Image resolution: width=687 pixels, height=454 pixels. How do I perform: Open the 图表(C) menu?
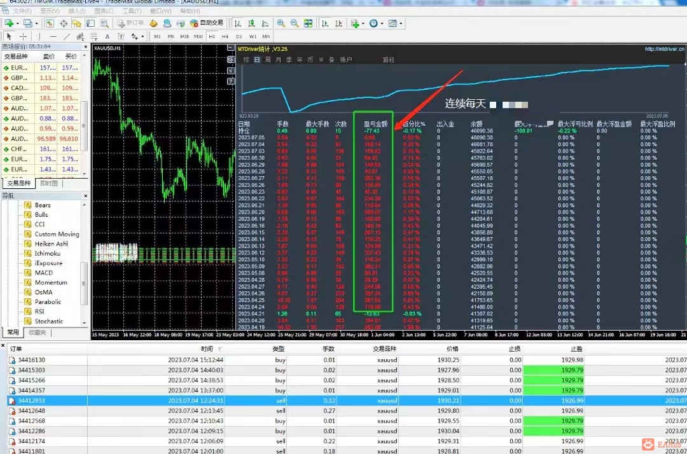104,11
